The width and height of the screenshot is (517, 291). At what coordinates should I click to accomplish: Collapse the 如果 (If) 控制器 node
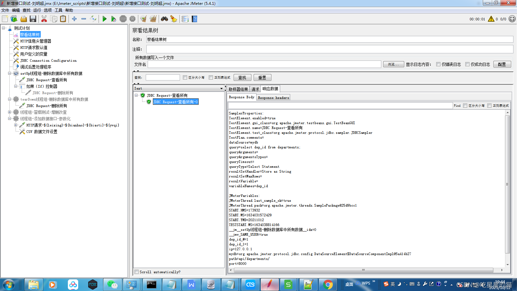tap(16, 86)
